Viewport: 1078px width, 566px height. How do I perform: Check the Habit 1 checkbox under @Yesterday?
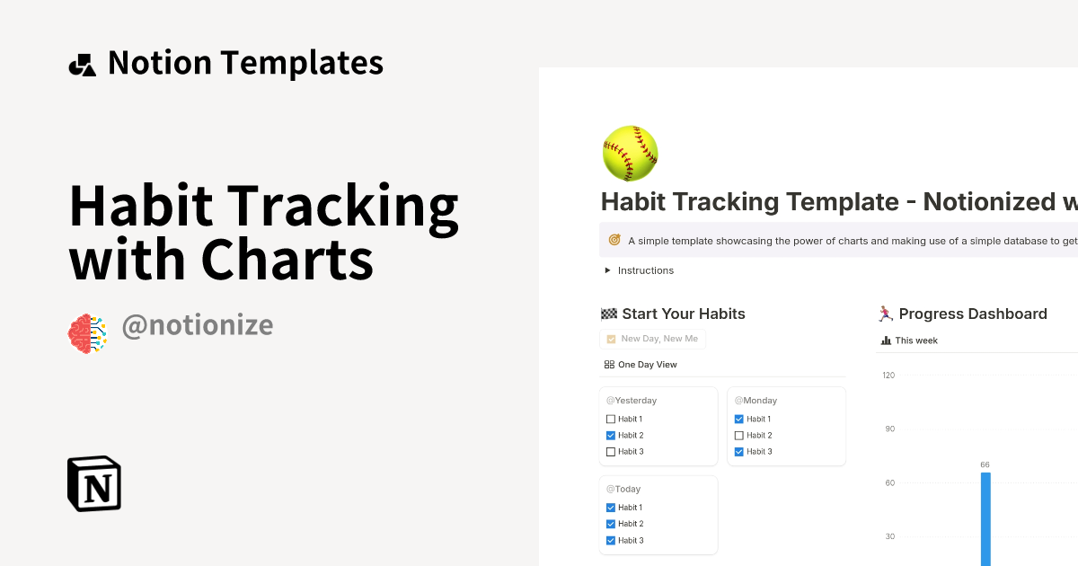coord(611,419)
